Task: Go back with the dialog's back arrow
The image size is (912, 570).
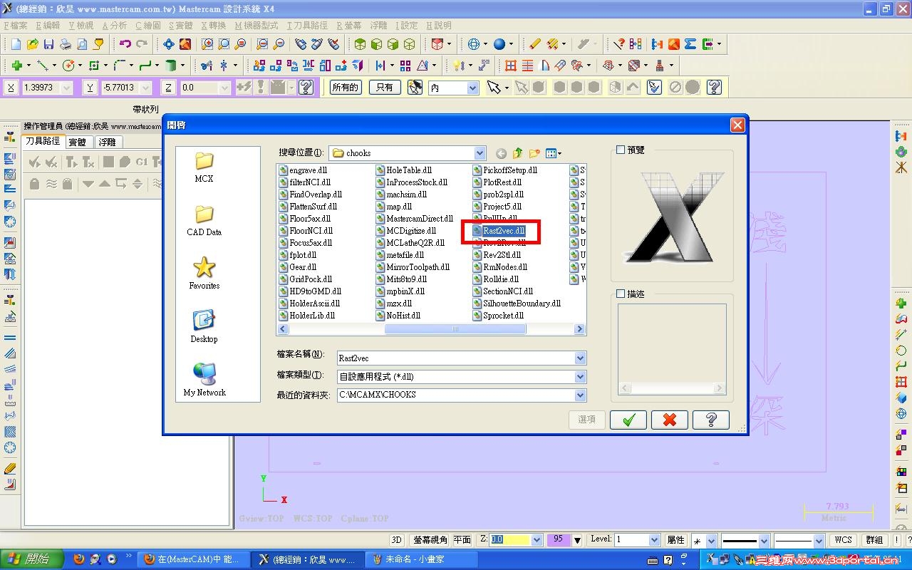Action: coord(501,153)
